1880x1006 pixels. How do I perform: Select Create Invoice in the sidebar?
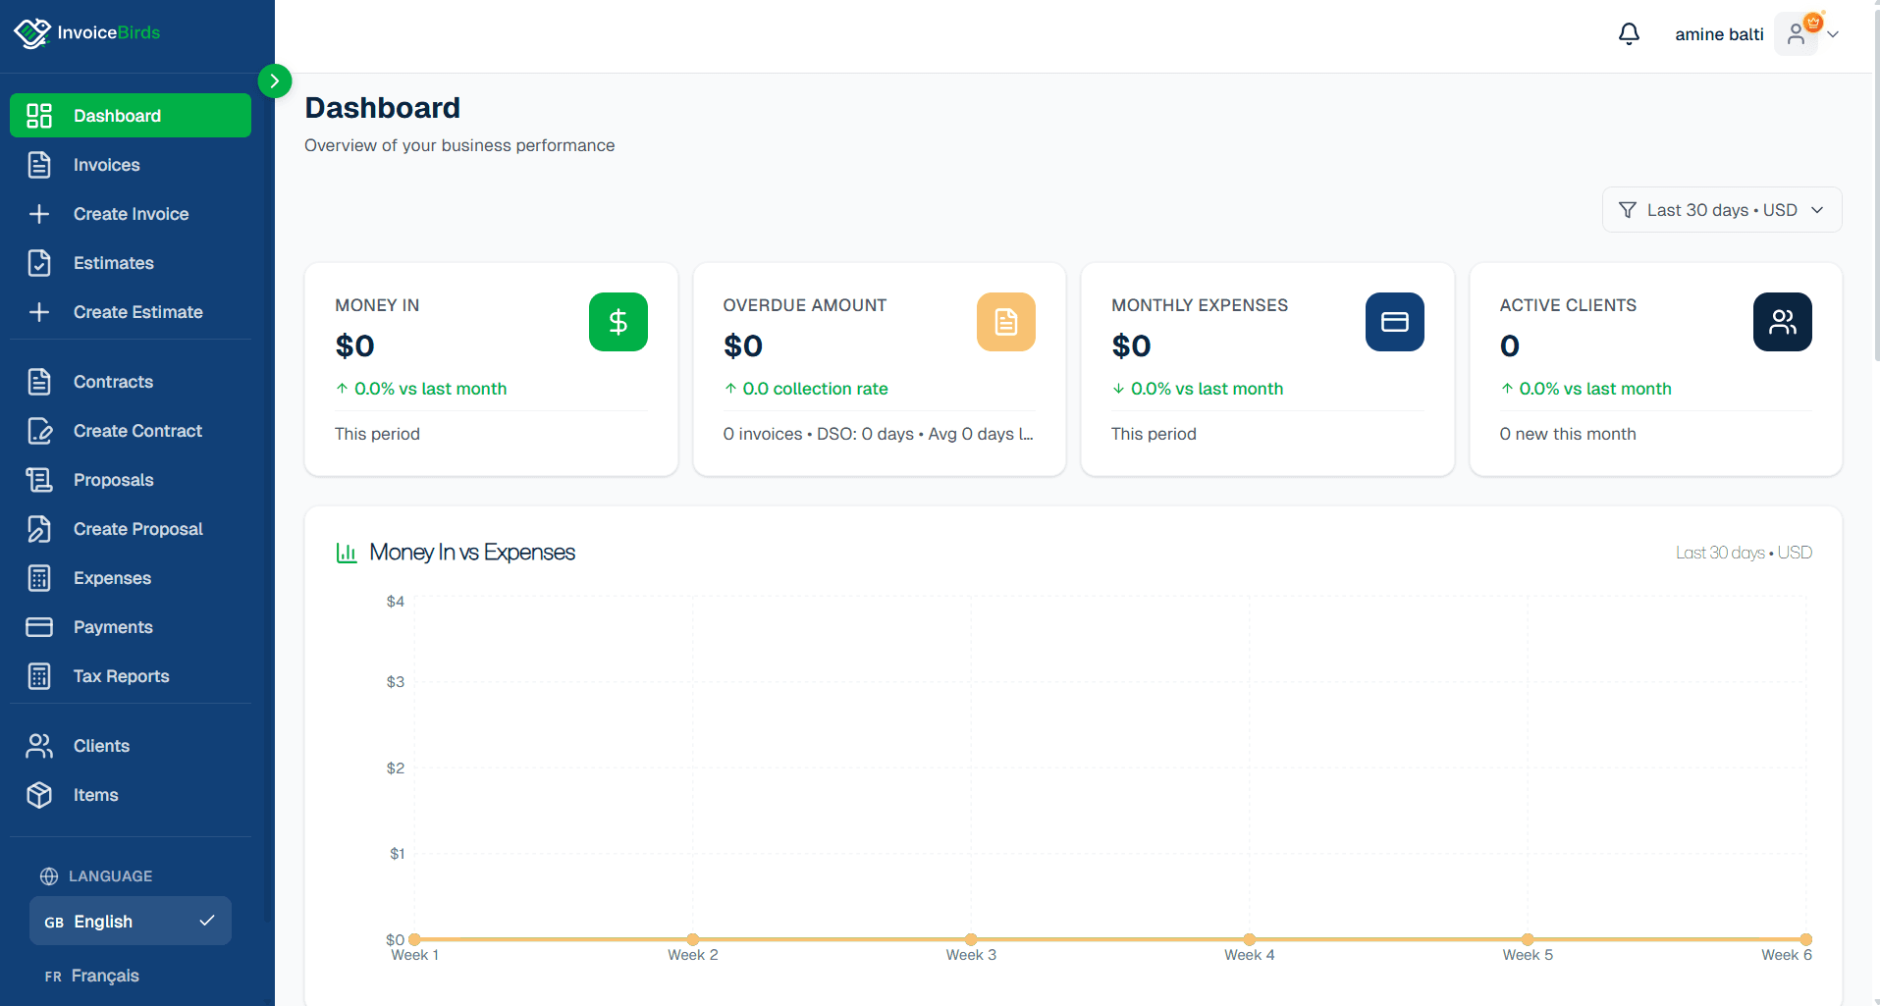click(x=131, y=214)
